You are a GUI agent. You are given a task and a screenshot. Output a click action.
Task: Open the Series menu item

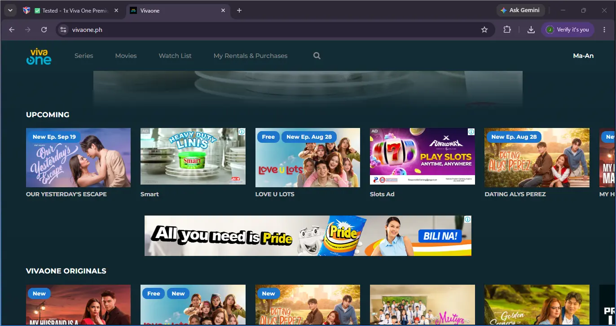[x=84, y=56]
